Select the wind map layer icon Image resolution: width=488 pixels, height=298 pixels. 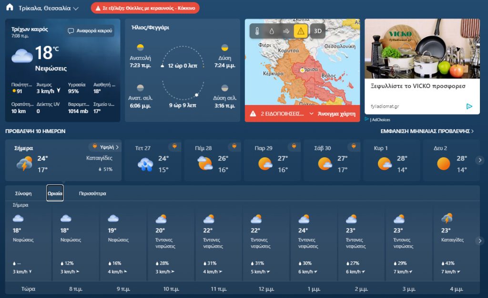click(x=286, y=31)
